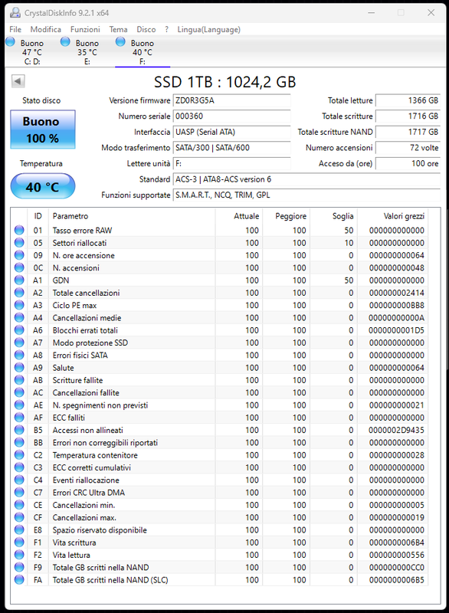This screenshot has height=613, width=449.
Task: Go to previous disk with the left arrow
Action: (x=18, y=81)
